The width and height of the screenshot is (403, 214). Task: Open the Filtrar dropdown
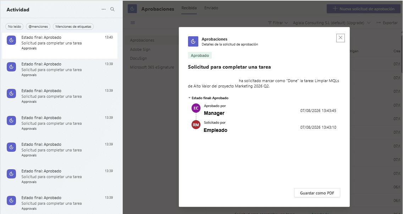277,23
